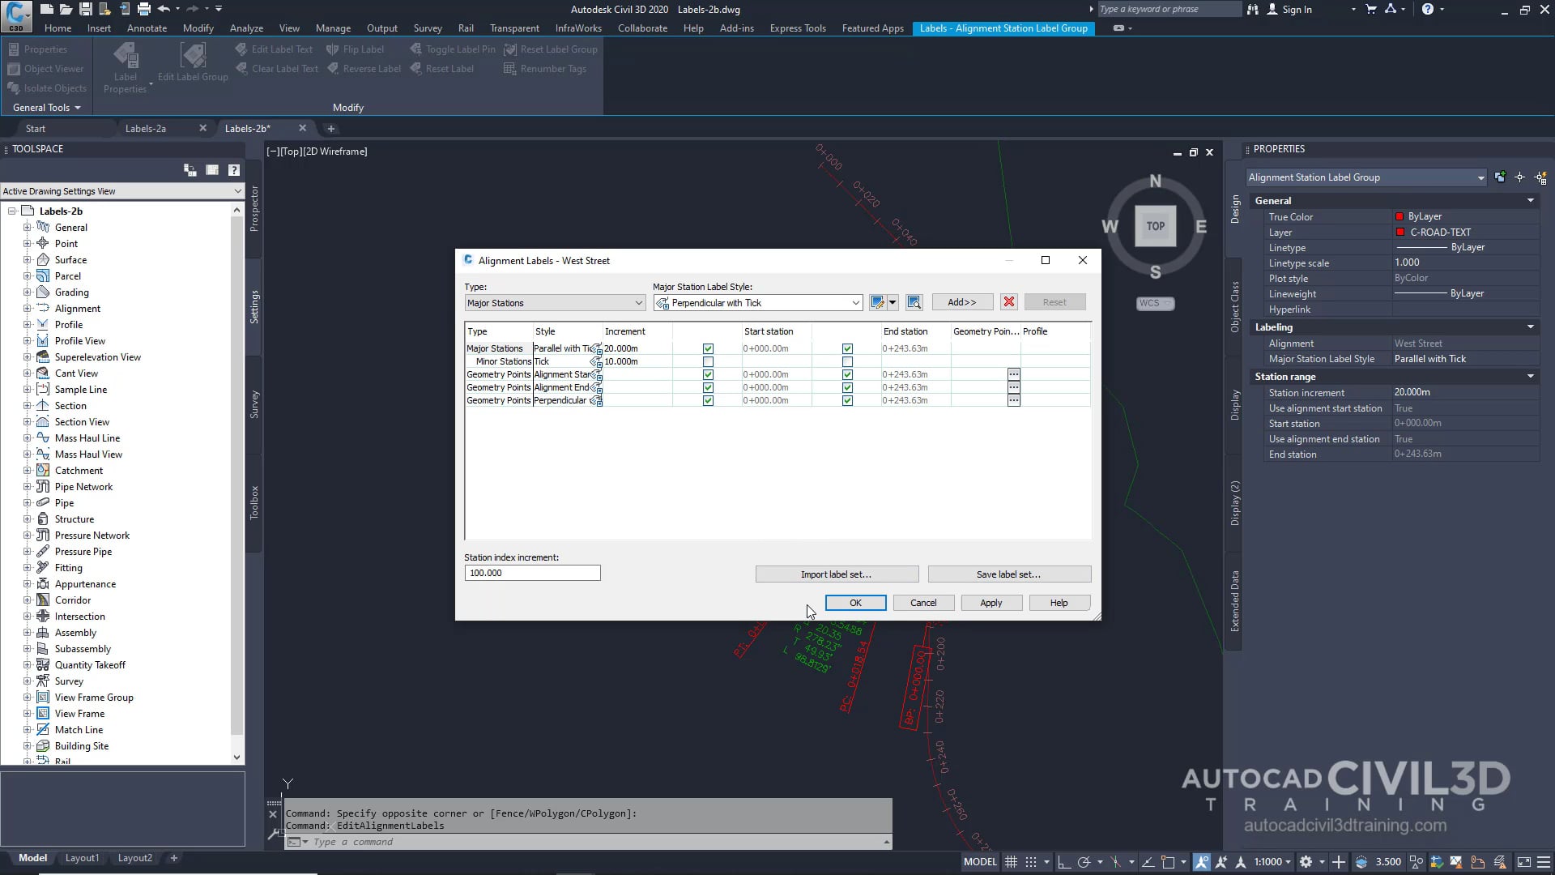
Task: Type in the Station index increment field
Action: point(532,573)
